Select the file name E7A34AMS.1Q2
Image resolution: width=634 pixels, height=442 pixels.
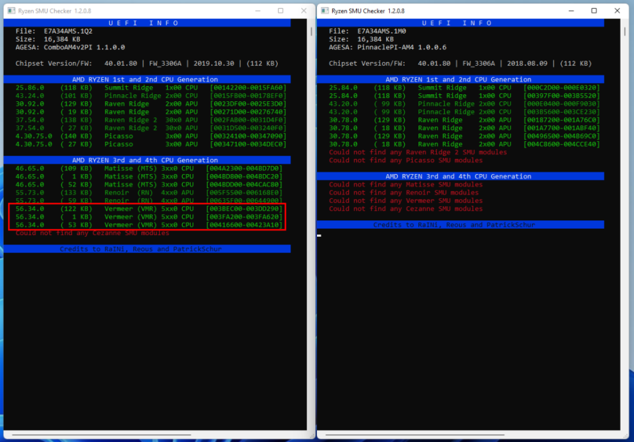click(x=68, y=31)
